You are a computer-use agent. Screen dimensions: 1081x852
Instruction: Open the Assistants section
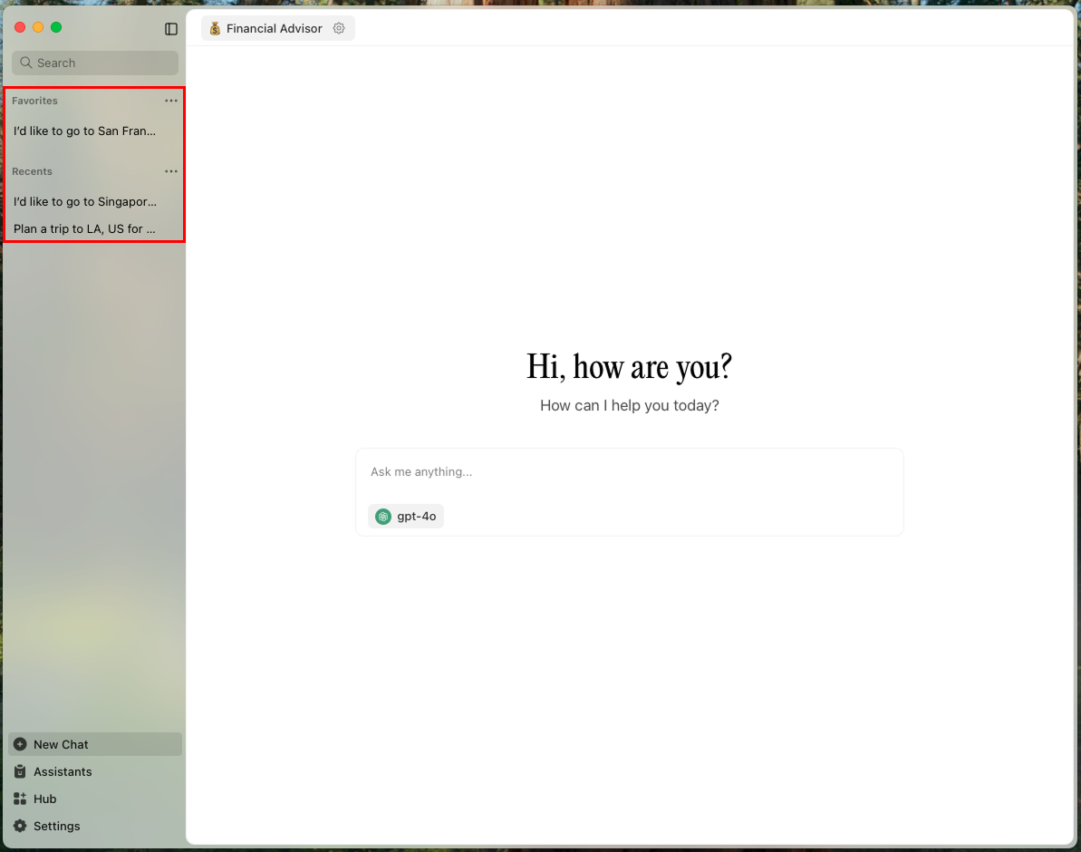(63, 771)
